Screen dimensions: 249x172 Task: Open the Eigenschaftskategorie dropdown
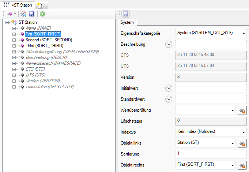[x=244, y=33]
